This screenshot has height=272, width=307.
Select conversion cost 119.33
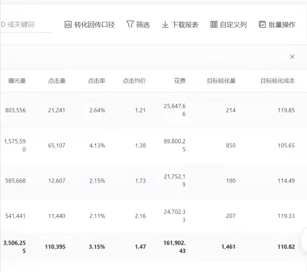click(x=286, y=216)
